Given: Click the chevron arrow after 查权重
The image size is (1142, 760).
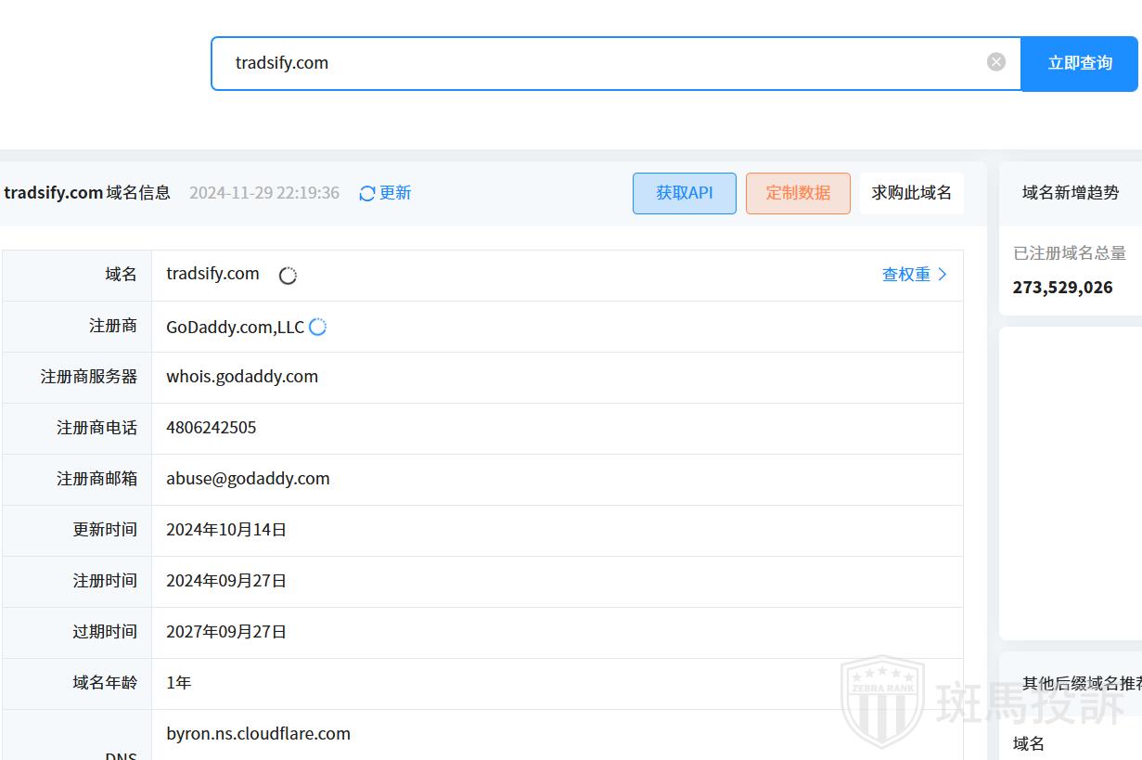Looking at the screenshot, I should (943, 275).
